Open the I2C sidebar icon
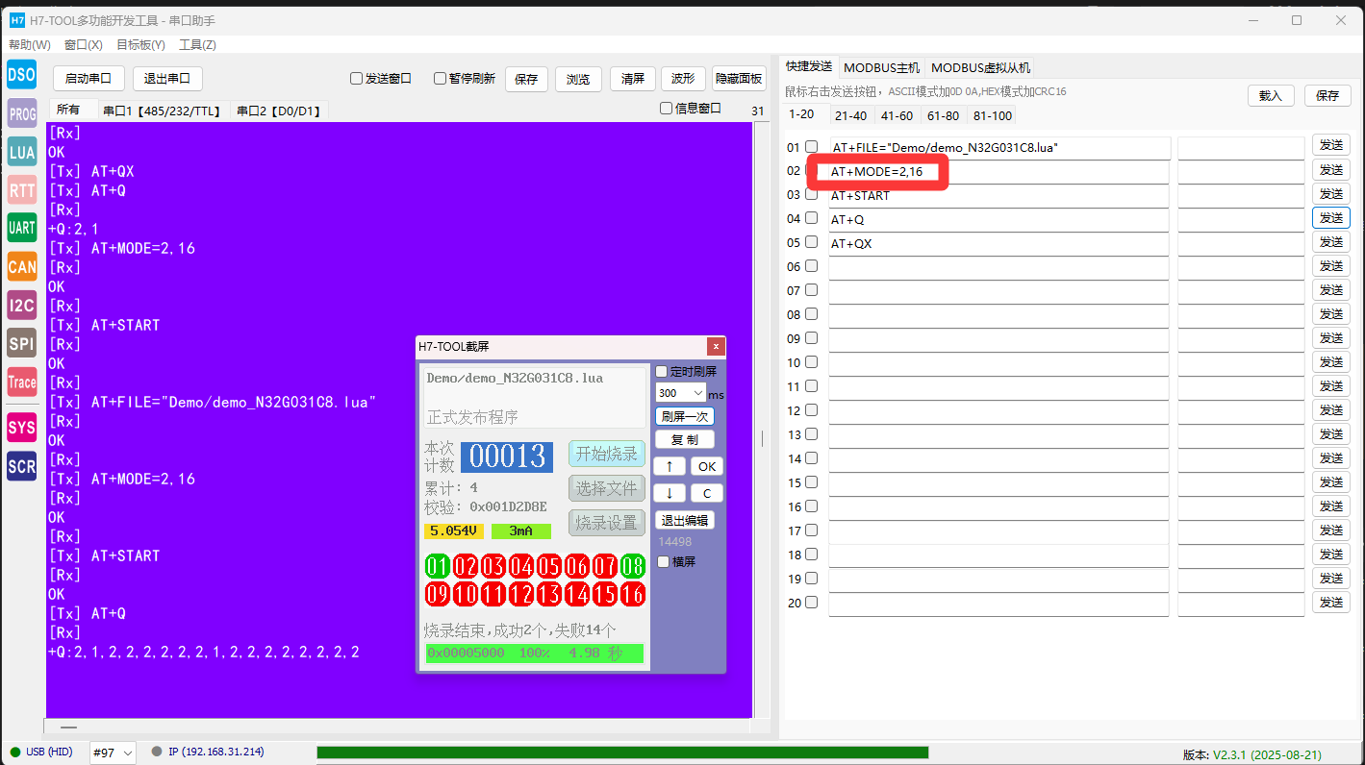The height and width of the screenshot is (765, 1365). click(x=21, y=306)
